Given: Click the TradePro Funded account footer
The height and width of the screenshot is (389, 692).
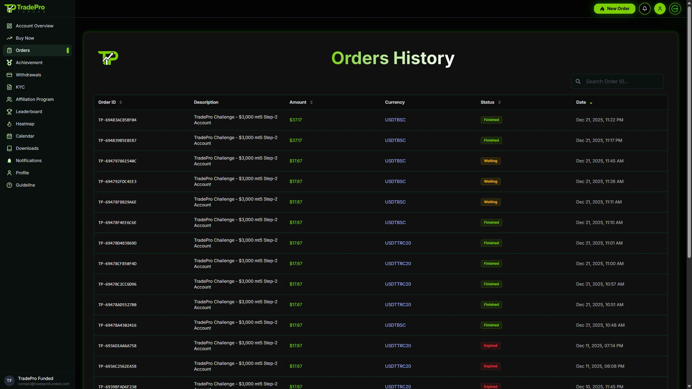Looking at the screenshot, I should tap(37, 381).
